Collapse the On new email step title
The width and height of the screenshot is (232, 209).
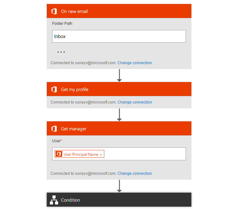tap(74, 11)
